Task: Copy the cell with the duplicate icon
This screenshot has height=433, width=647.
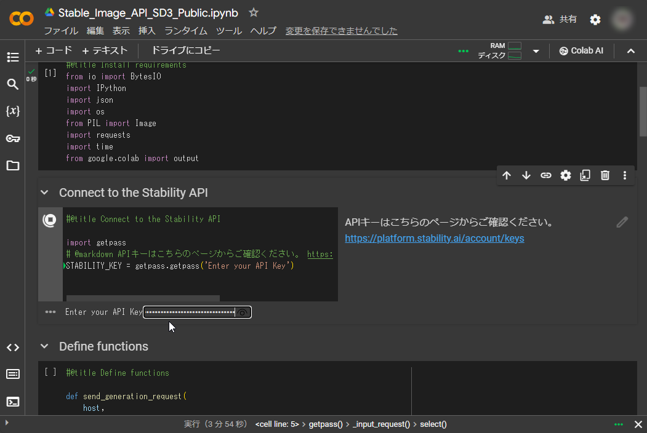Action: pos(585,175)
